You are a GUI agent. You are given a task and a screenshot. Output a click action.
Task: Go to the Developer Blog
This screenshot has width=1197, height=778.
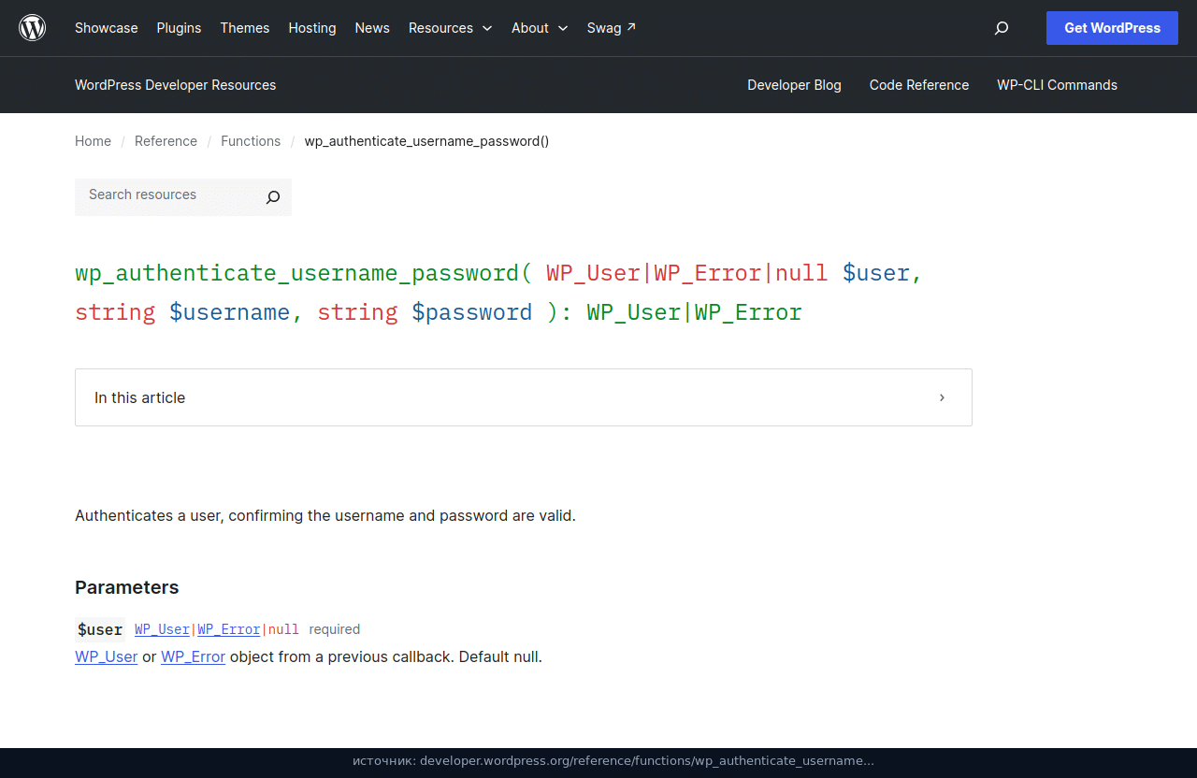click(x=794, y=85)
